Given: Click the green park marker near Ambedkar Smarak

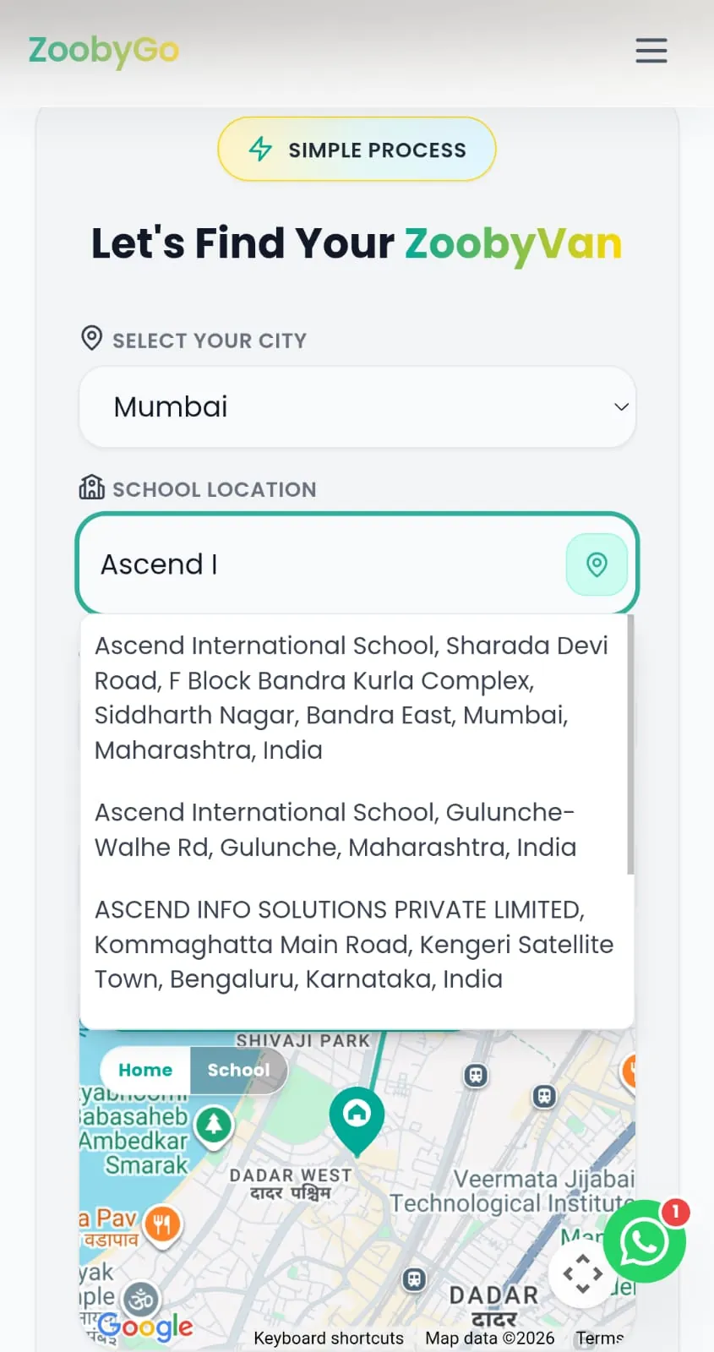Looking at the screenshot, I should click(214, 1126).
